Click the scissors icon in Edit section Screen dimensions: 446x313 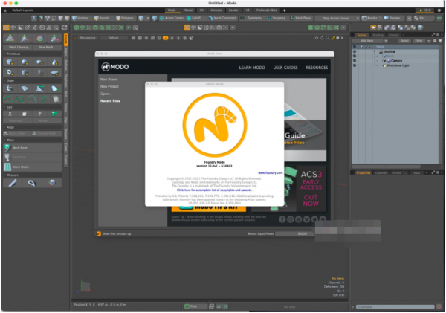click(10, 114)
